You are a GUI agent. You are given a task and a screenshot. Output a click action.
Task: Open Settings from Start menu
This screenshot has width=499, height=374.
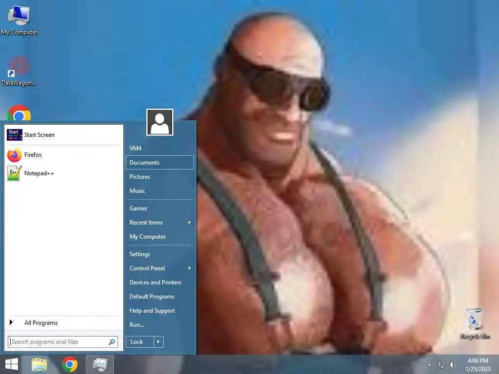(160, 254)
